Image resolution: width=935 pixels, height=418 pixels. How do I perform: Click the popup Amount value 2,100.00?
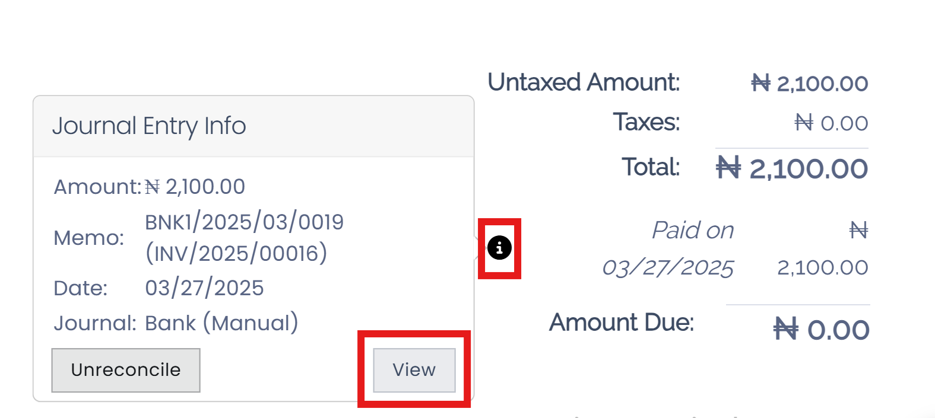coord(205,187)
